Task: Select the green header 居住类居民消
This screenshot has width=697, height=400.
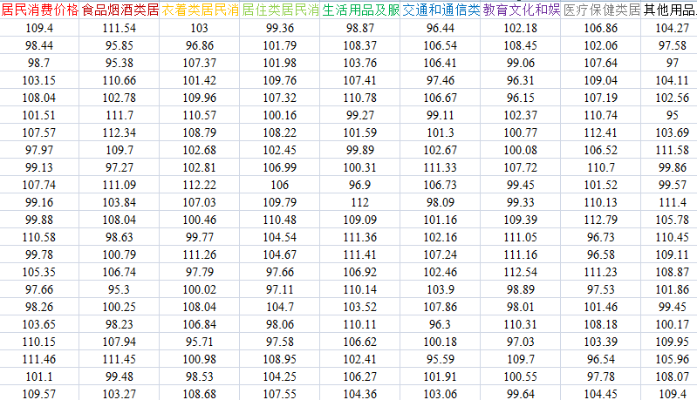Action: click(x=280, y=10)
